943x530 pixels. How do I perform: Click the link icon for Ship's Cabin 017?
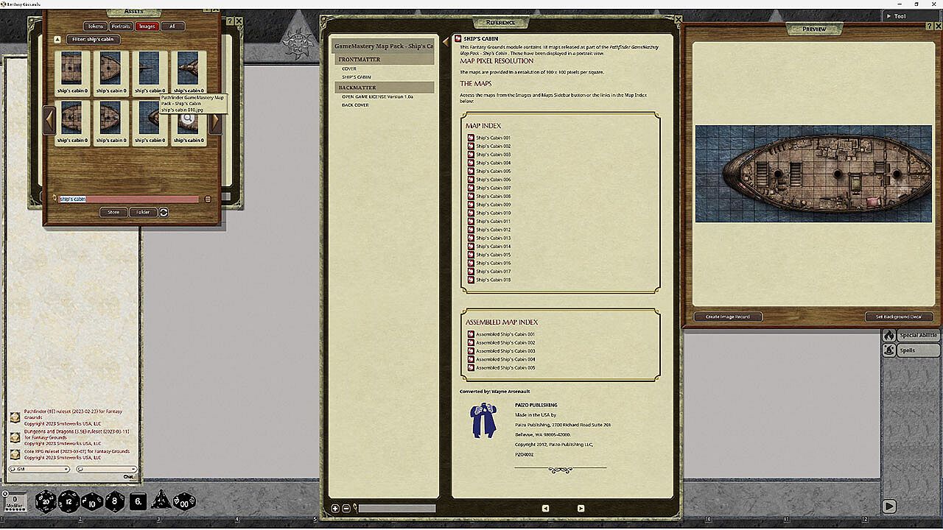click(471, 272)
